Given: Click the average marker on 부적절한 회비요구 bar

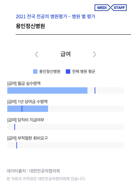Looking at the screenshot, I should (x=17, y=145).
